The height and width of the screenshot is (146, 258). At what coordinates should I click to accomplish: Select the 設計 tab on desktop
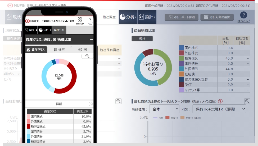(147, 17)
